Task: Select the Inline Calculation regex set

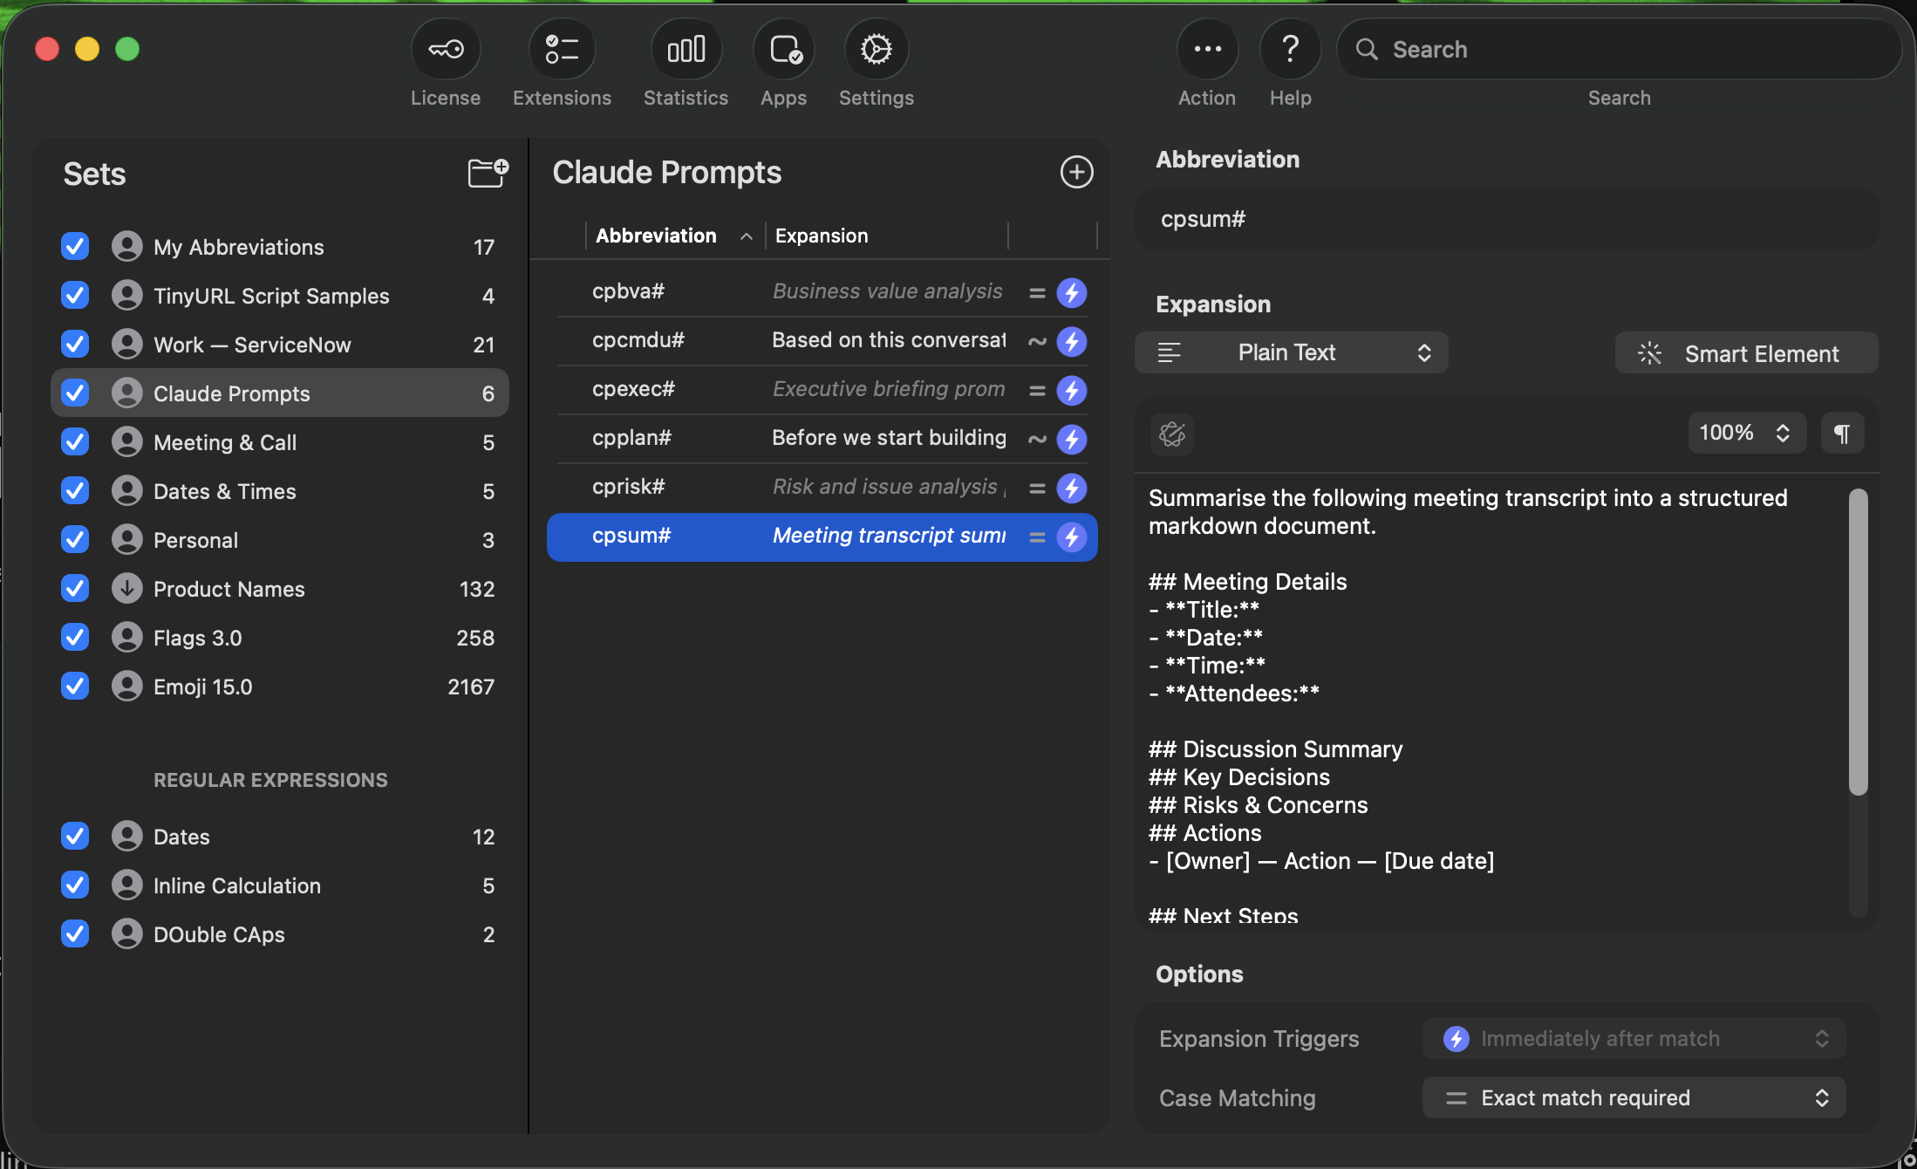Action: tap(279, 885)
